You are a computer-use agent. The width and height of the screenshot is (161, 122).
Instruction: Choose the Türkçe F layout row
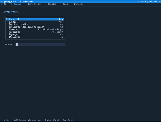(35, 22)
